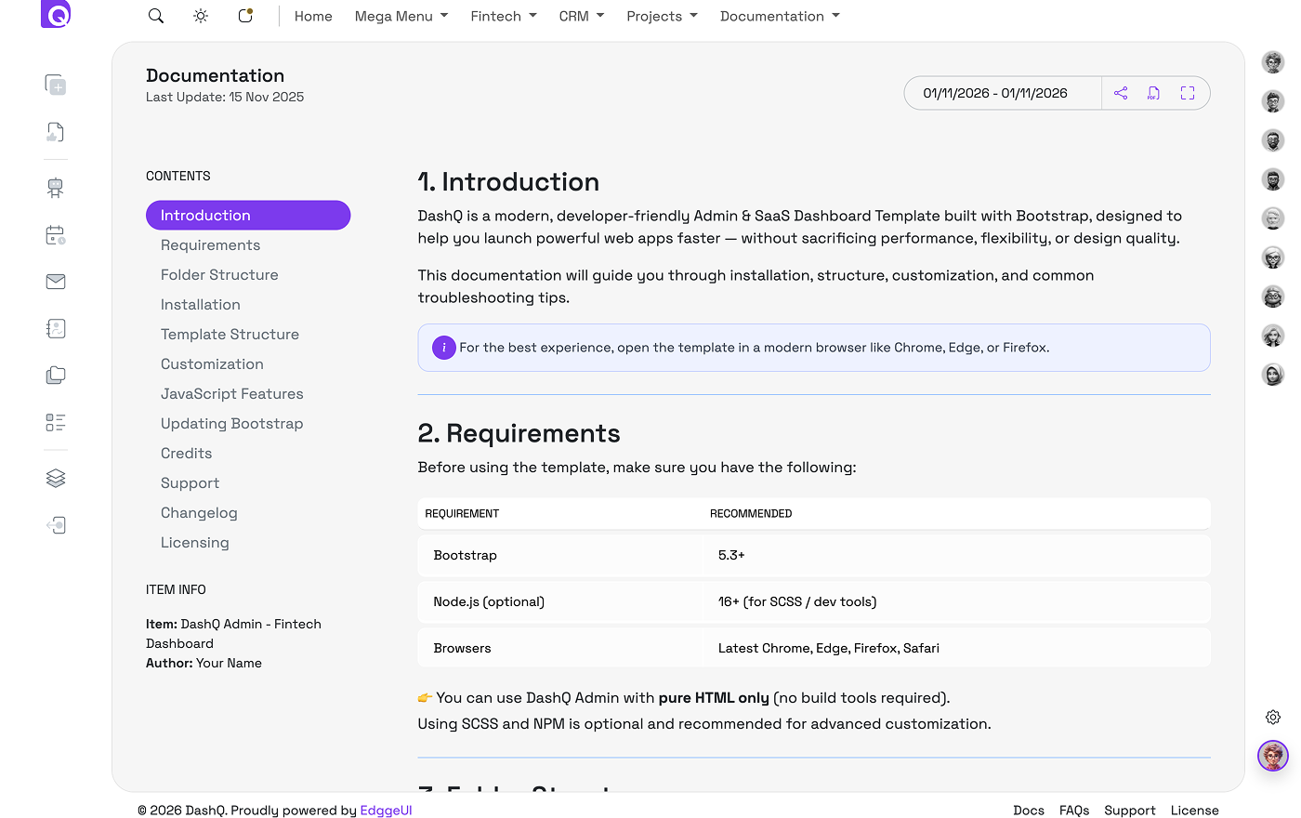Open the contacts address book sidebar icon
1301x818 pixels.
point(55,328)
